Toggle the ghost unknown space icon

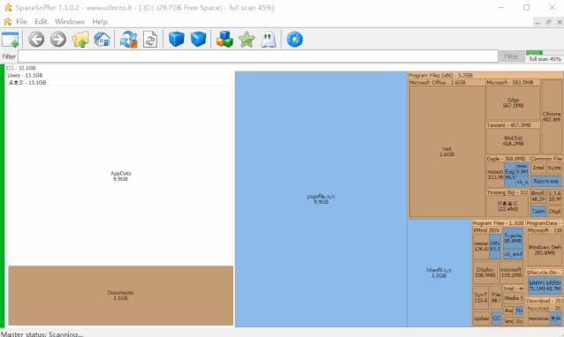[x=269, y=39]
